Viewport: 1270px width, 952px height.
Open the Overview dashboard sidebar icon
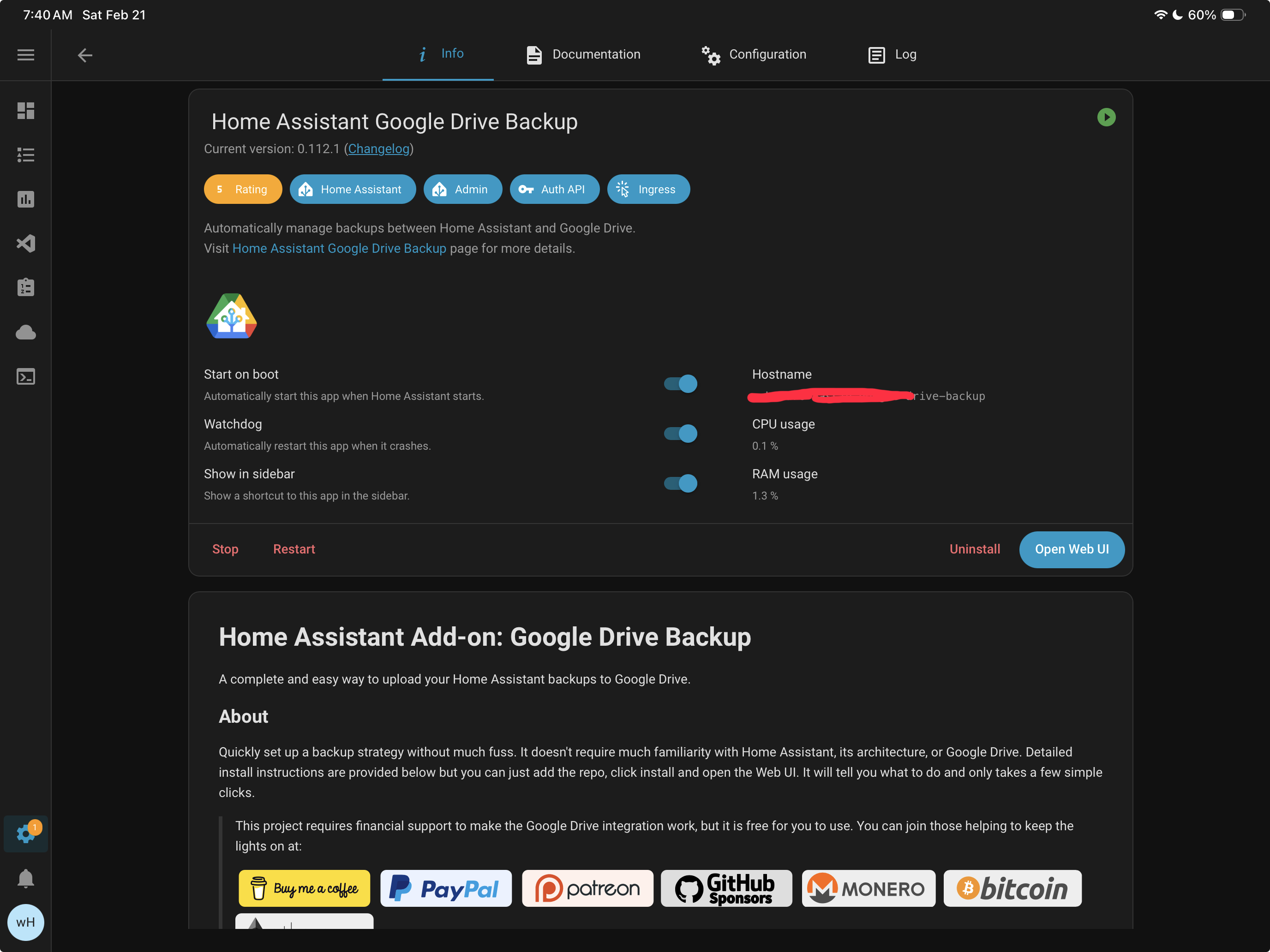coord(25,110)
